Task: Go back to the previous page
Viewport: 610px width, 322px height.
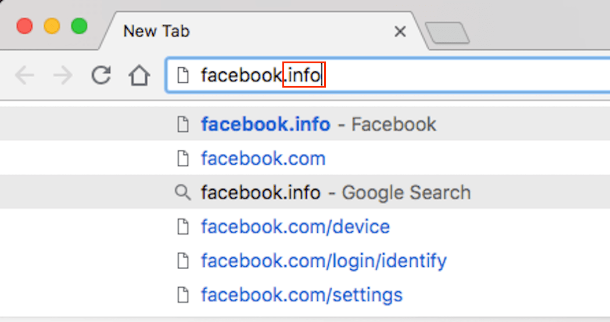Action: click(x=24, y=75)
